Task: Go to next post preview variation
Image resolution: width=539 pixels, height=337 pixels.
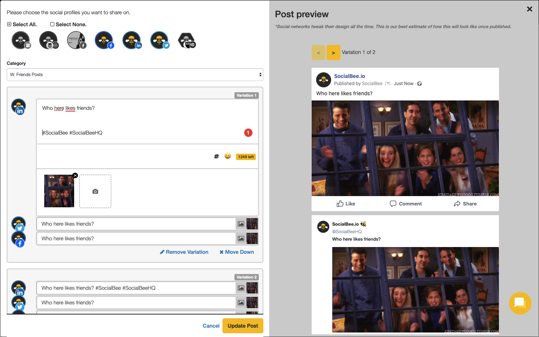Action: [x=333, y=52]
